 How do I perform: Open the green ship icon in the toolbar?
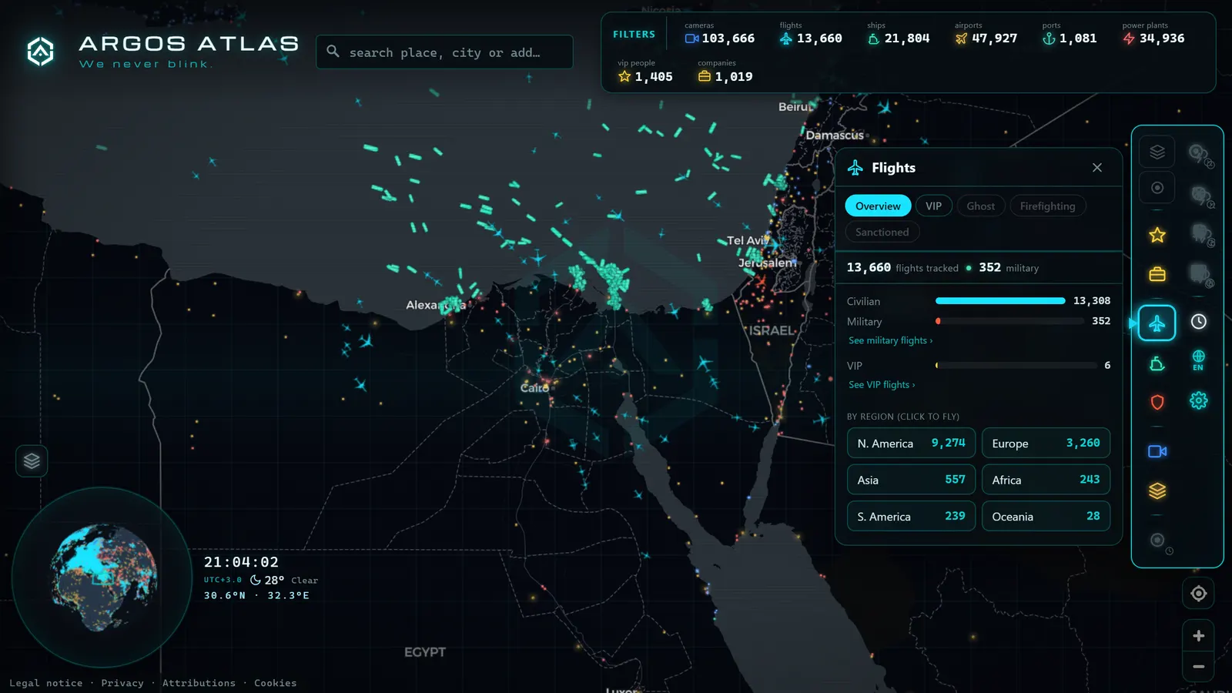click(x=1157, y=363)
